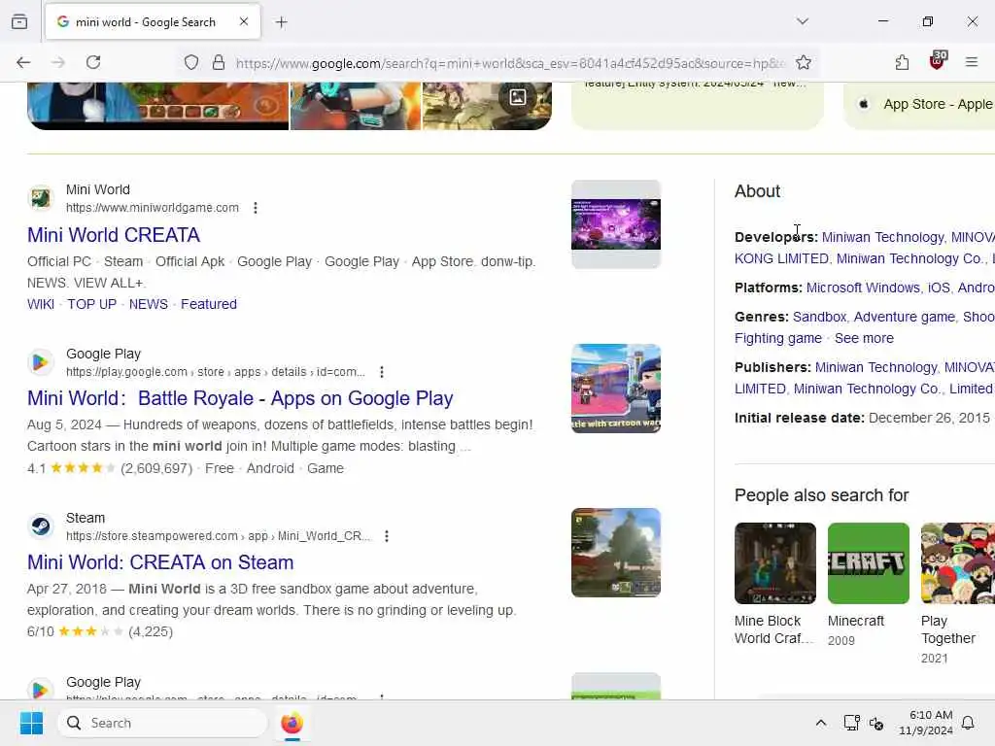Open TOP UP sitelink
The image size is (995, 746).
tap(92, 304)
